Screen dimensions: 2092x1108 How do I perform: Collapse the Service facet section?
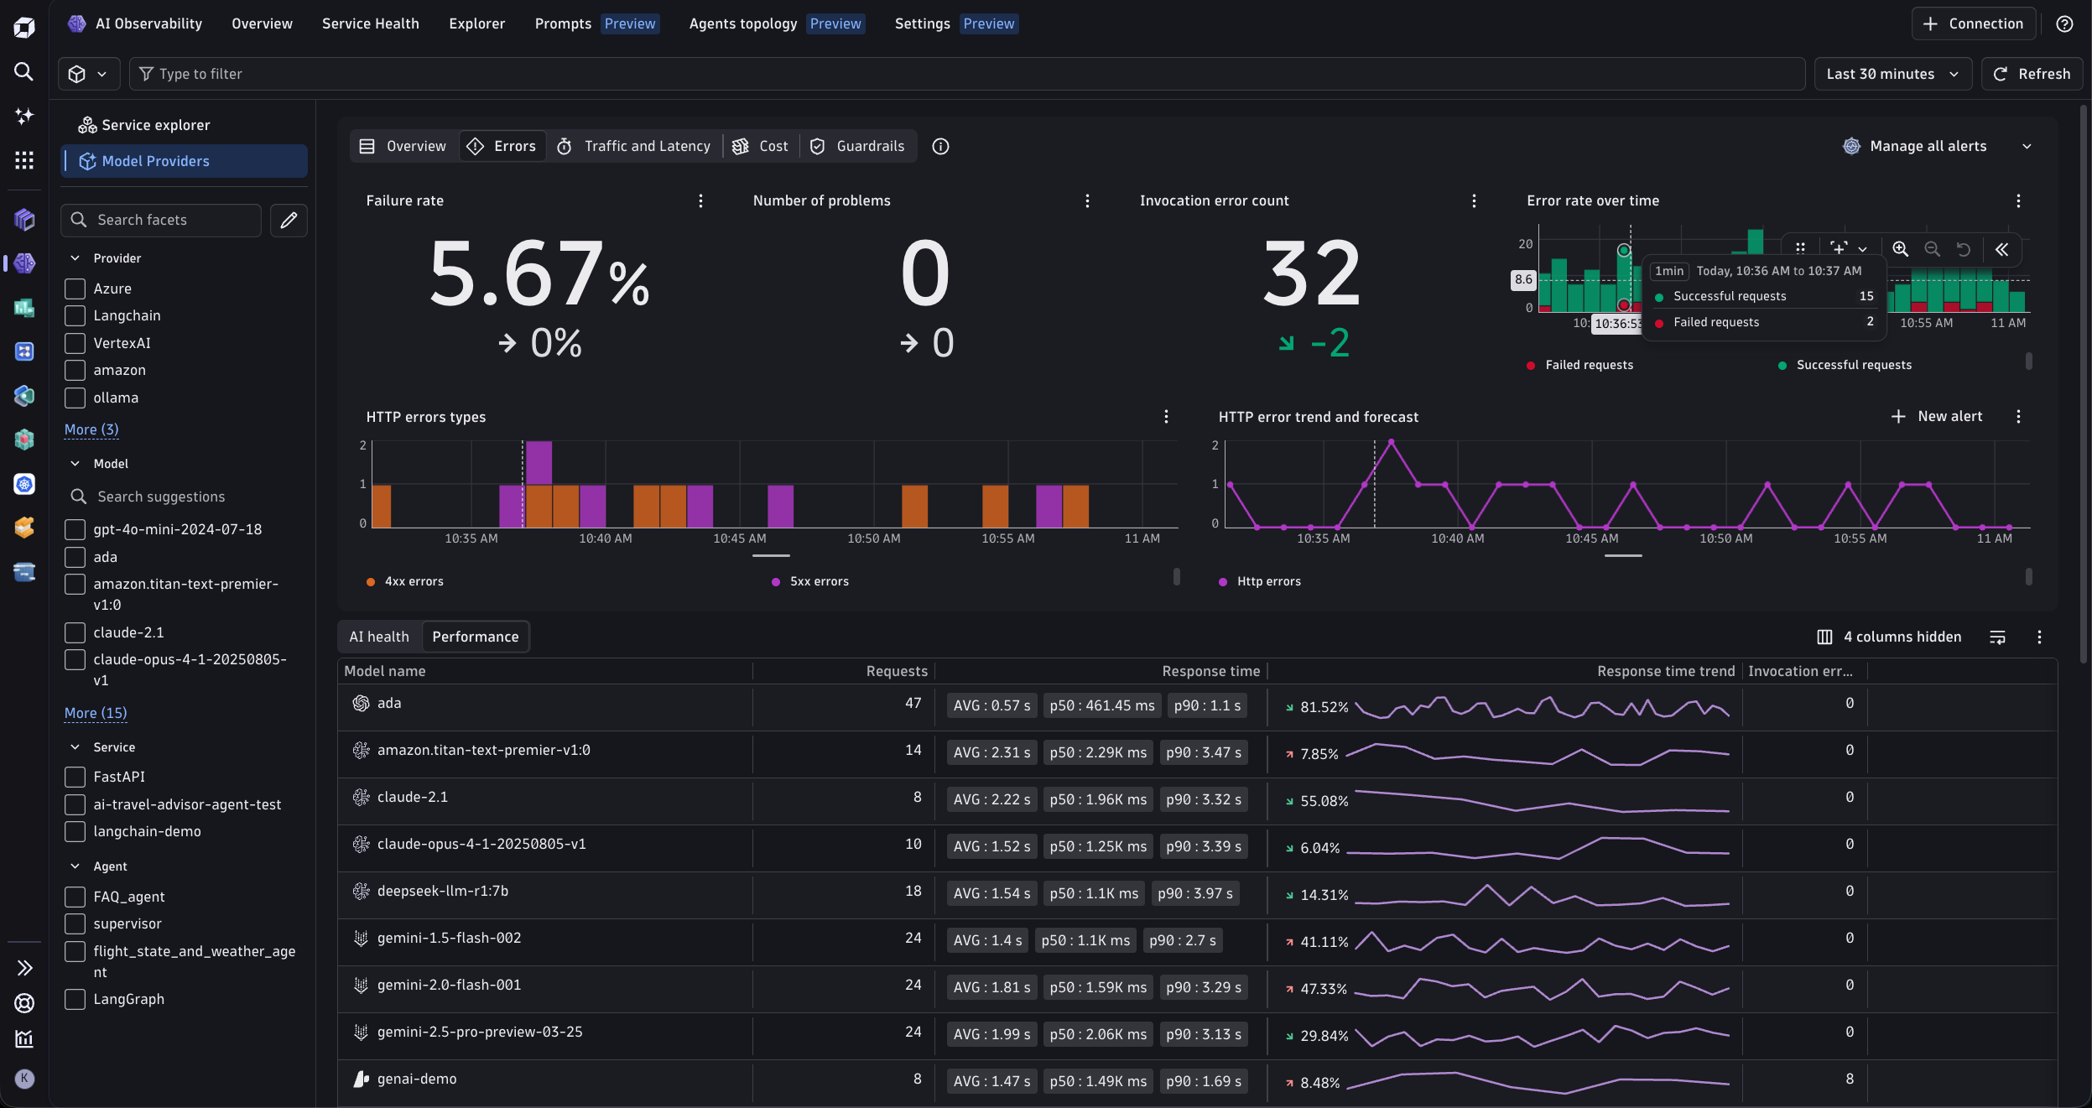[x=75, y=747]
